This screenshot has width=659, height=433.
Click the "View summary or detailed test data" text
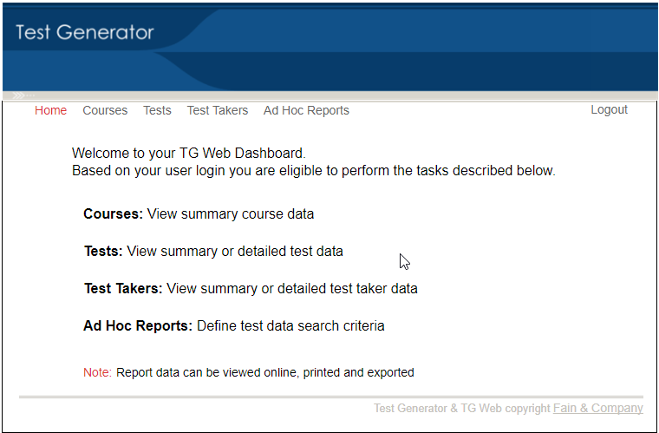click(235, 251)
